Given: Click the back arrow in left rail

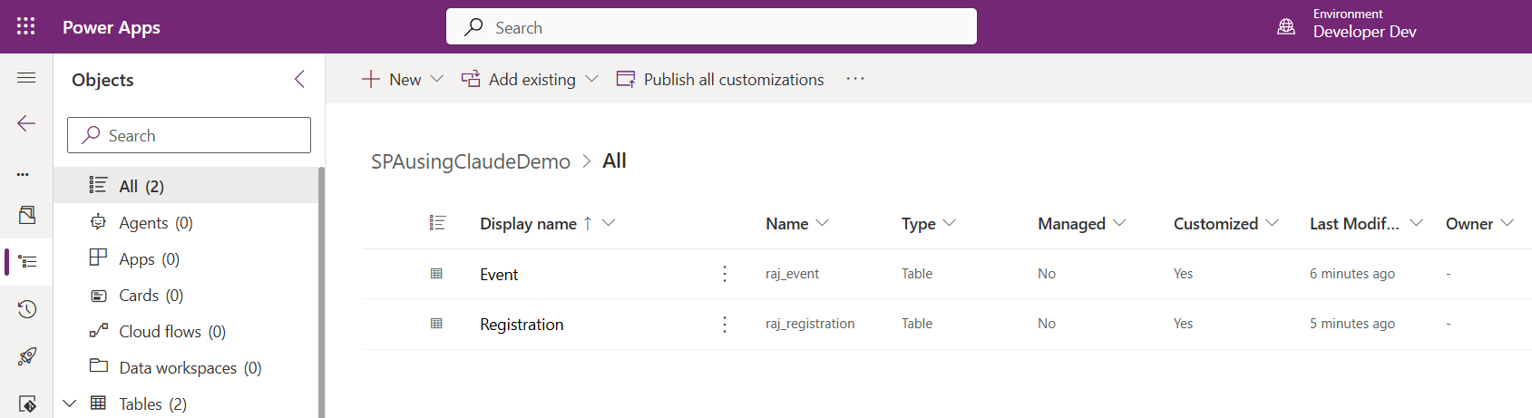Looking at the screenshot, I should (26, 123).
